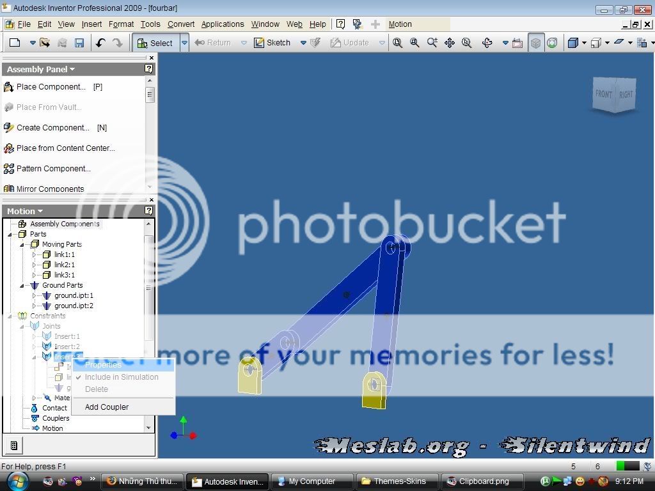Save the assembly with the floppy icon
This screenshot has height=491, width=655.
[x=79, y=43]
